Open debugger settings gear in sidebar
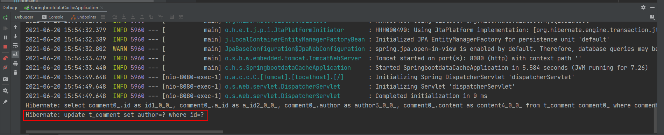This screenshot has width=664, height=135. pos(5,90)
